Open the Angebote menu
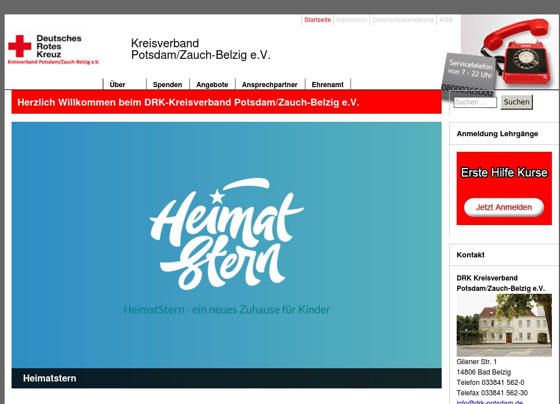Screen dimensions: 560x404 (212, 85)
